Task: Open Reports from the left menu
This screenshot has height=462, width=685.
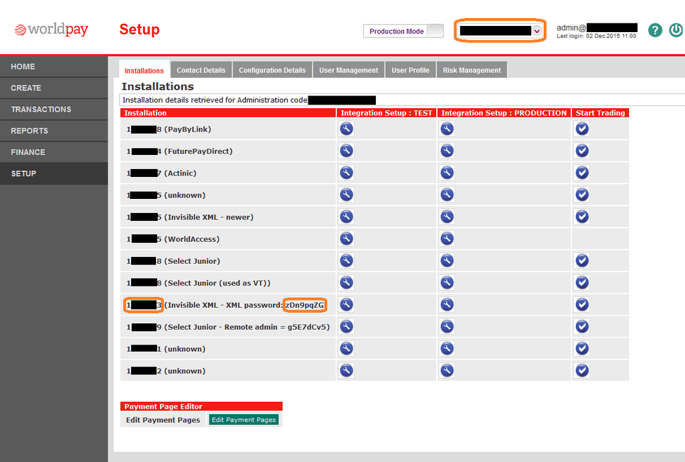Action: tap(29, 131)
